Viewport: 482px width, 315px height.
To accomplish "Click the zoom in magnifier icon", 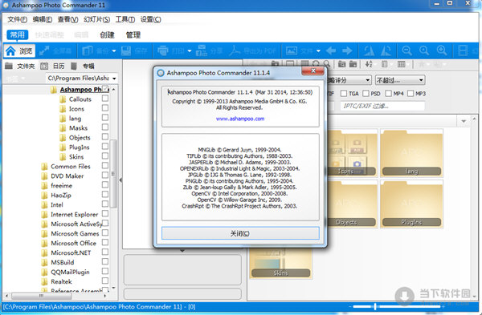I will coord(442,50).
